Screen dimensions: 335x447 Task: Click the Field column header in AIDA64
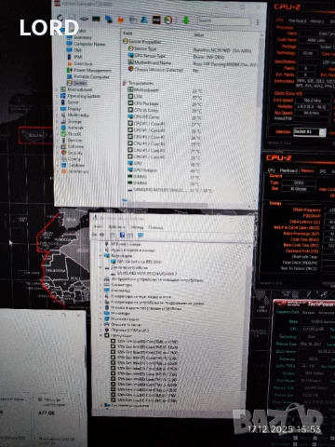click(127, 33)
